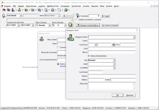Enable Cautare comanda cu scanerul checkbox
Viewport: 159px width, 110px height.
[77, 20]
